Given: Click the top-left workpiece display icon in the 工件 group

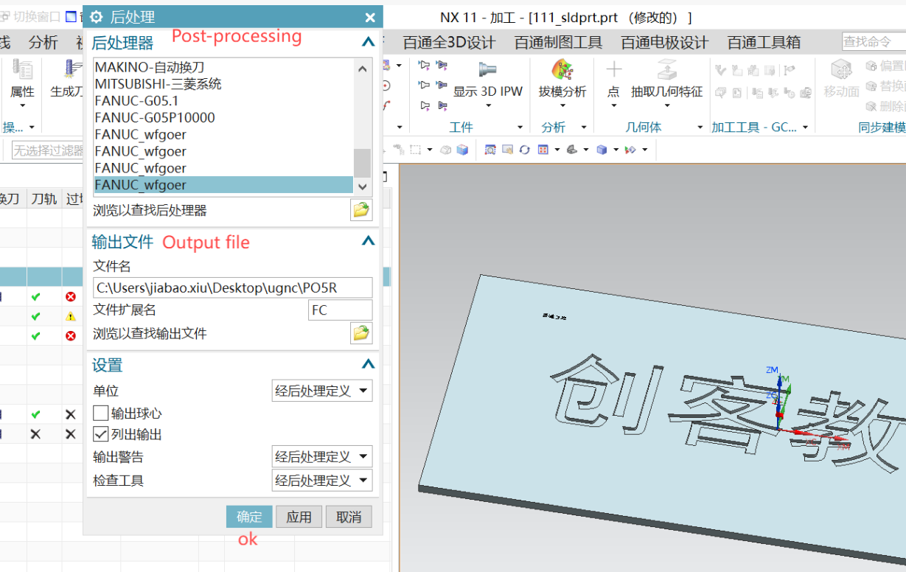Looking at the screenshot, I should coord(424,66).
